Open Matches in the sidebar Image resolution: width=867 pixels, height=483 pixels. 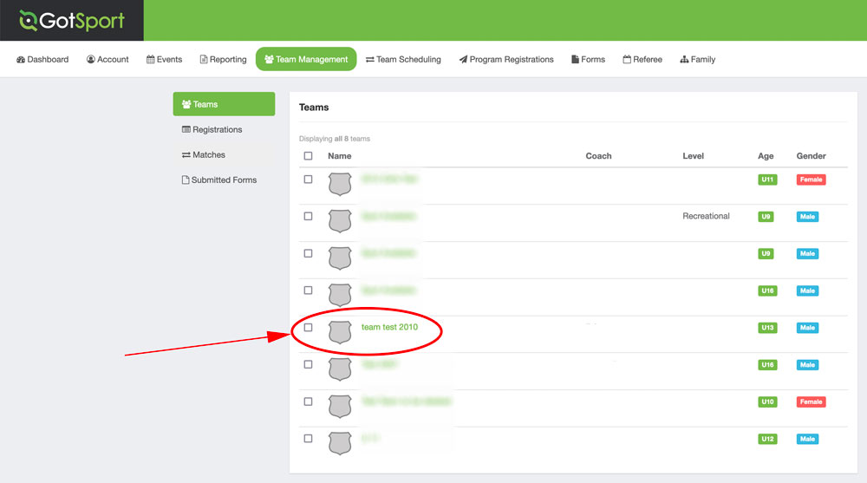(x=204, y=155)
